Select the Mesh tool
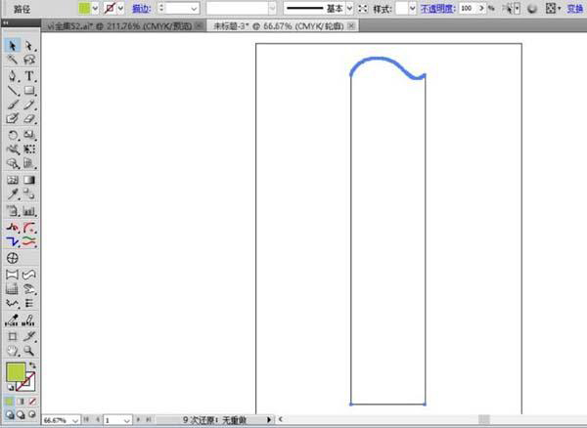Image resolution: width=587 pixels, height=428 pixels. click(13, 180)
